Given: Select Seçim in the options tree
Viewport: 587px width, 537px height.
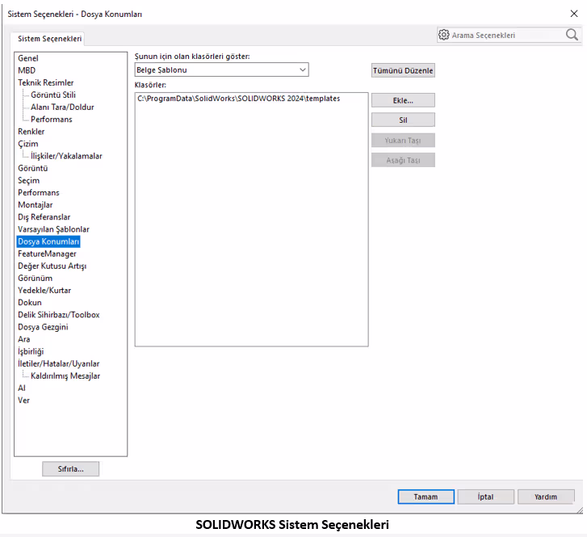Looking at the screenshot, I should click(28, 181).
